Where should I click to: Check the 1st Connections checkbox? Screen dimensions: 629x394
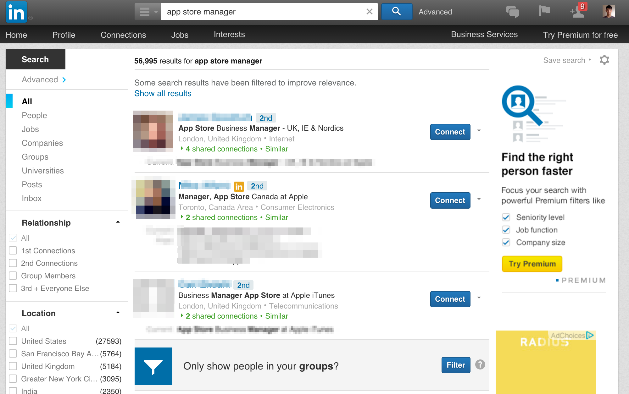tap(13, 250)
